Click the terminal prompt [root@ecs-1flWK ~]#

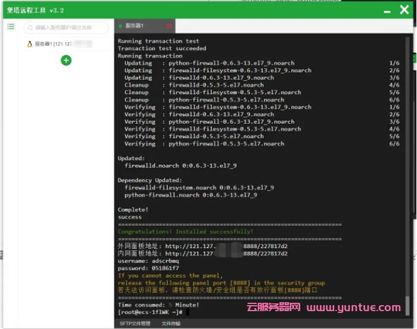[x=150, y=312]
